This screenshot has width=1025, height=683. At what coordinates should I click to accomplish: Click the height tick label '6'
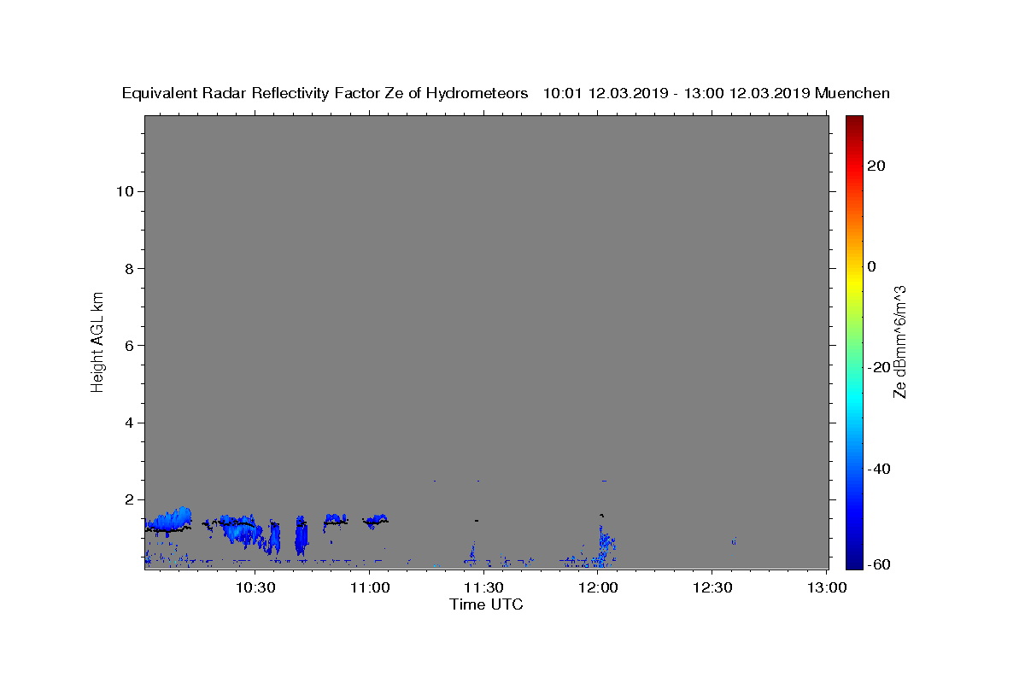pos(128,346)
